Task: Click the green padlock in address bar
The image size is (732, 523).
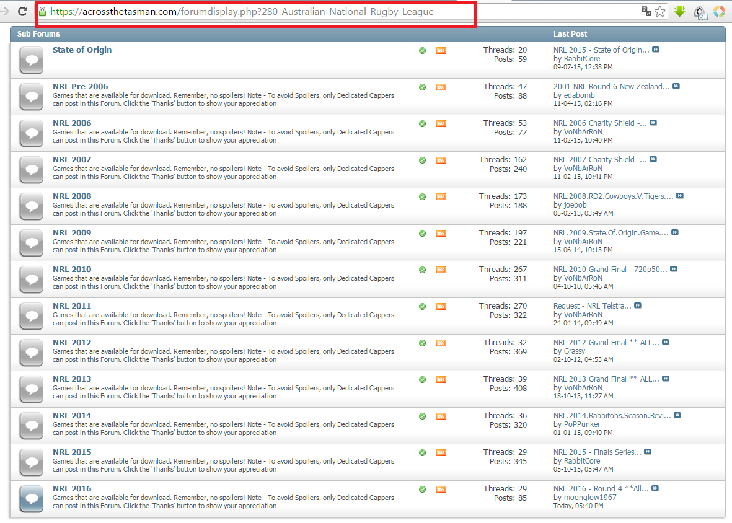Action: (43, 12)
